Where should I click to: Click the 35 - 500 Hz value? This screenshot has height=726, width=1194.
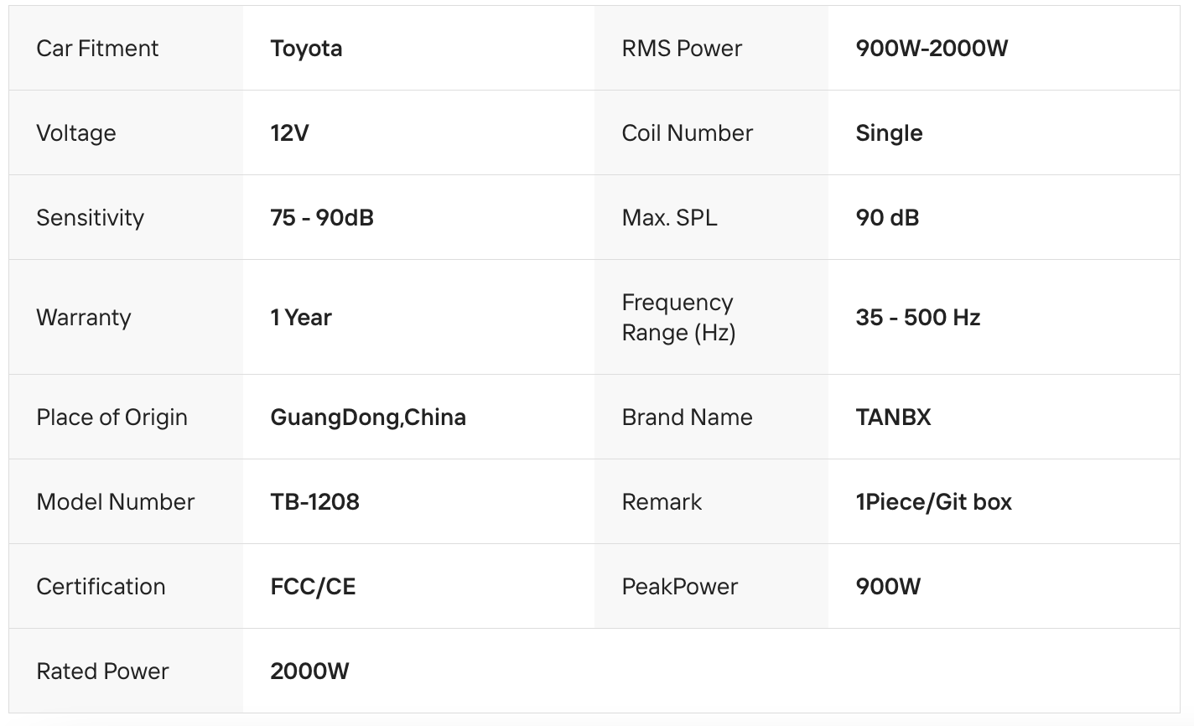pyautogui.click(x=918, y=318)
